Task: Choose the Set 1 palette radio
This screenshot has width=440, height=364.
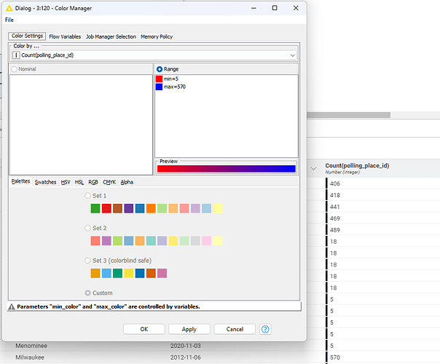Action: pos(87,195)
